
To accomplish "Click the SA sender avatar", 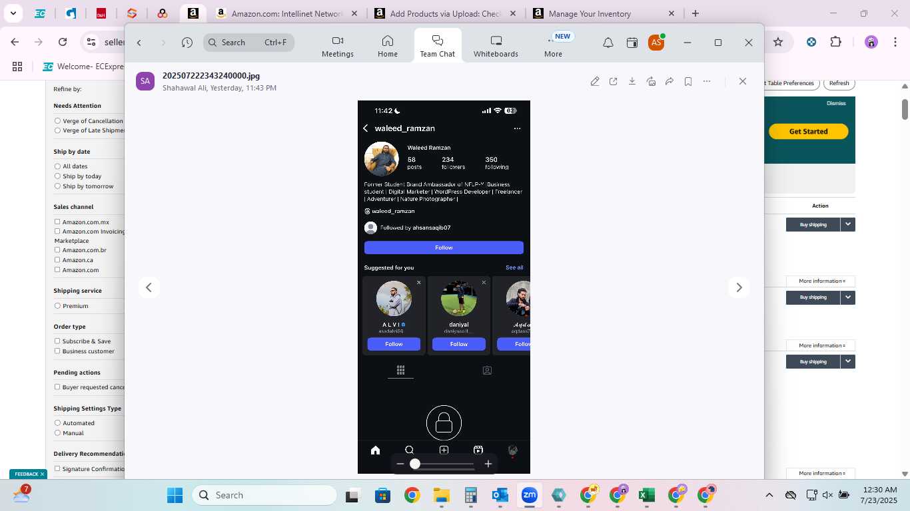I will point(145,81).
